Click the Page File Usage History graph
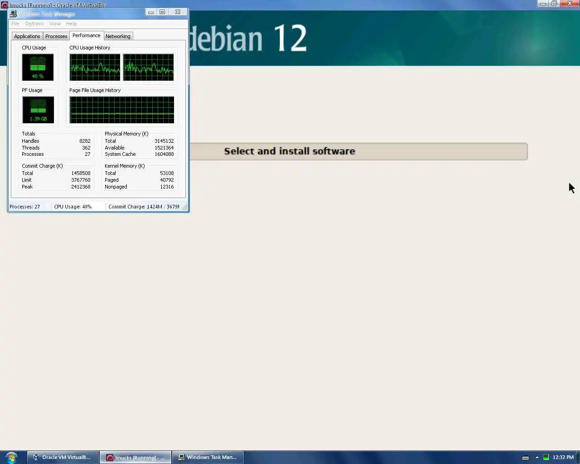 coord(121,110)
